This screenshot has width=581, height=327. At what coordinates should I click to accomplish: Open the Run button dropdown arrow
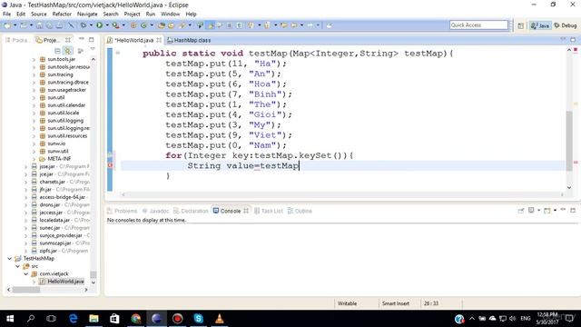(107, 25)
